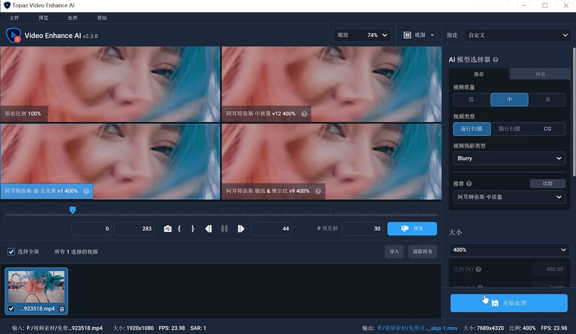Select 高 video quality option
The height and width of the screenshot is (334, 576).
click(x=547, y=100)
